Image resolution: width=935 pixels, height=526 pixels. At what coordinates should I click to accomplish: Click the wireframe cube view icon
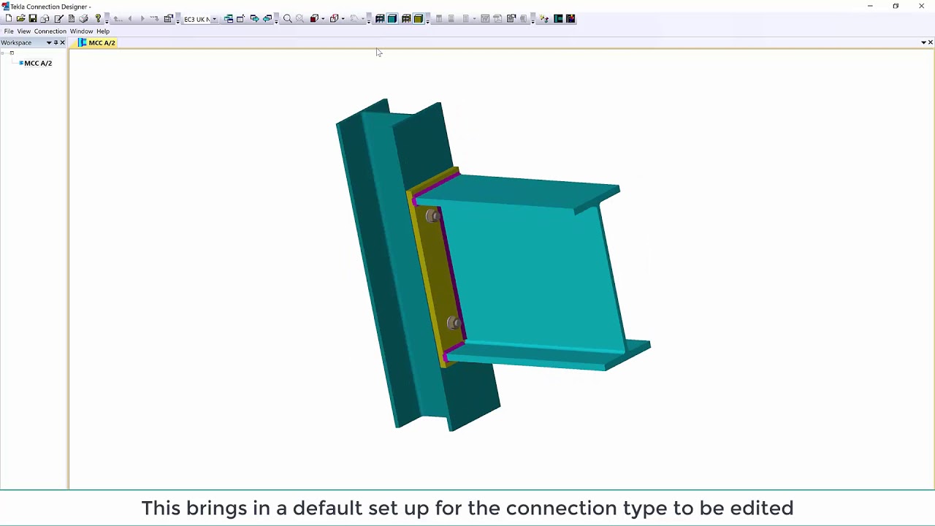[x=334, y=18]
